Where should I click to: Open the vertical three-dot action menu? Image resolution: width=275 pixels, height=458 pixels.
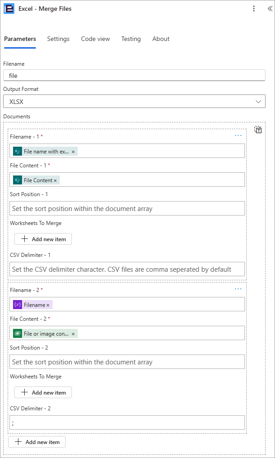[254, 9]
